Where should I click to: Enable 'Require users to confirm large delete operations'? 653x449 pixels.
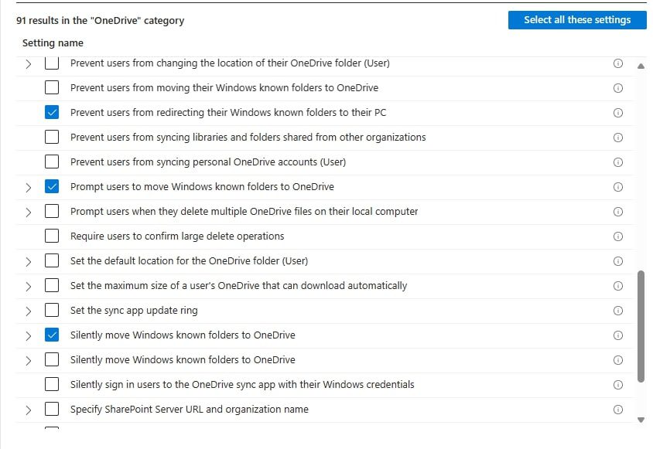[51, 236]
